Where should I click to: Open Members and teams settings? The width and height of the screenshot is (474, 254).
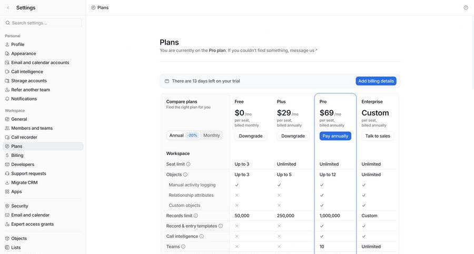pos(43,128)
